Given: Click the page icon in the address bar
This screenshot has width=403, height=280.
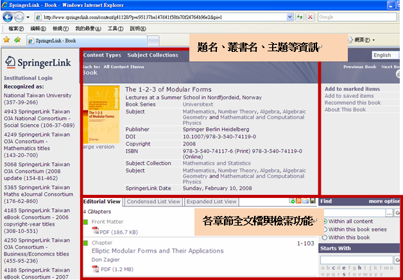Looking at the screenshot, I should [39, 17].
